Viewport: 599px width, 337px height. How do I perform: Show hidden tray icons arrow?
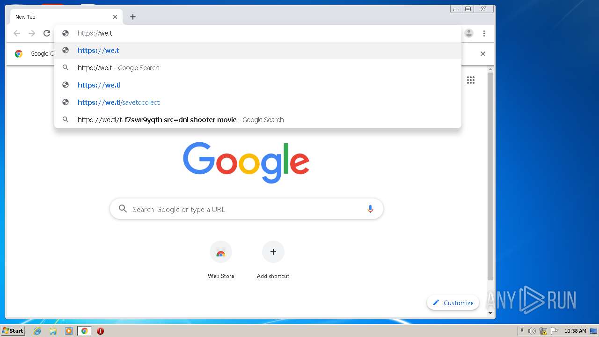click(522, 331)
